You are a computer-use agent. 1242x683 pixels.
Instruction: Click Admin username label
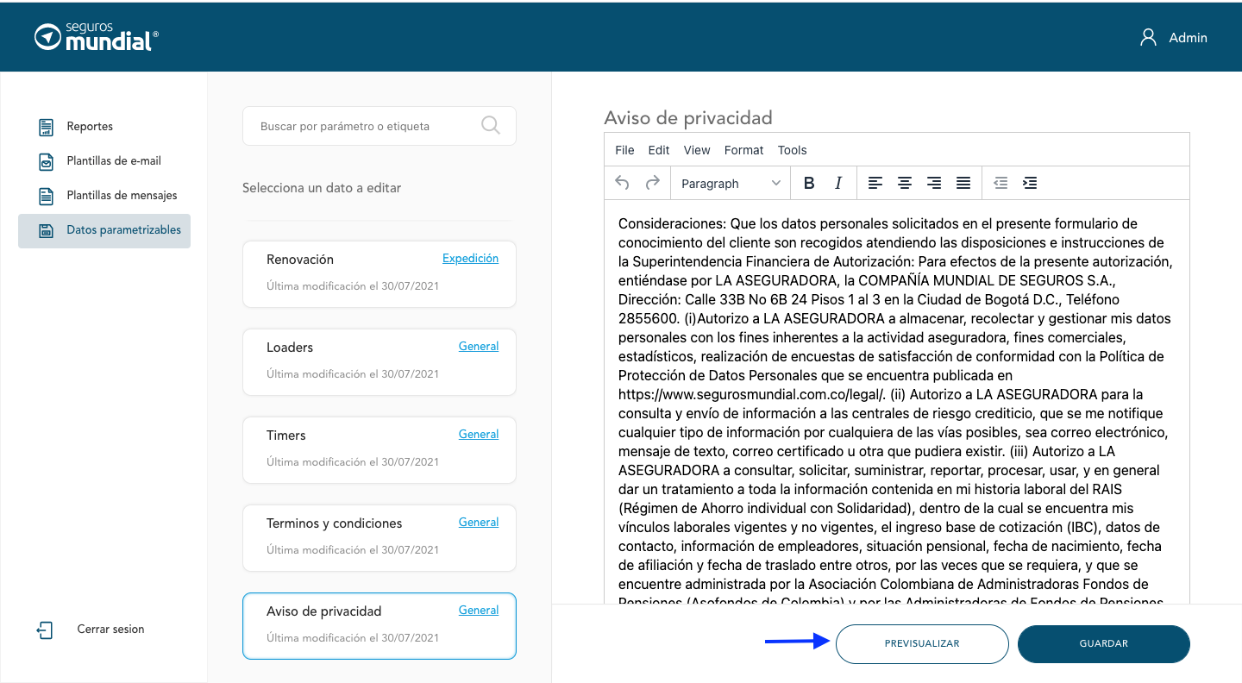tap(1188, 37)
